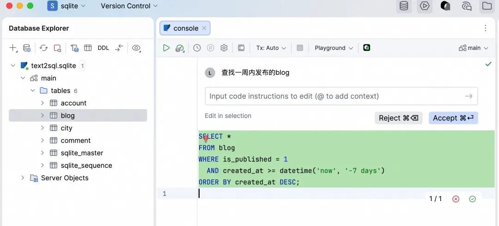The image size is (499, 226).
Task: Open the Playground mode dropdown
Action: point(334,48)
